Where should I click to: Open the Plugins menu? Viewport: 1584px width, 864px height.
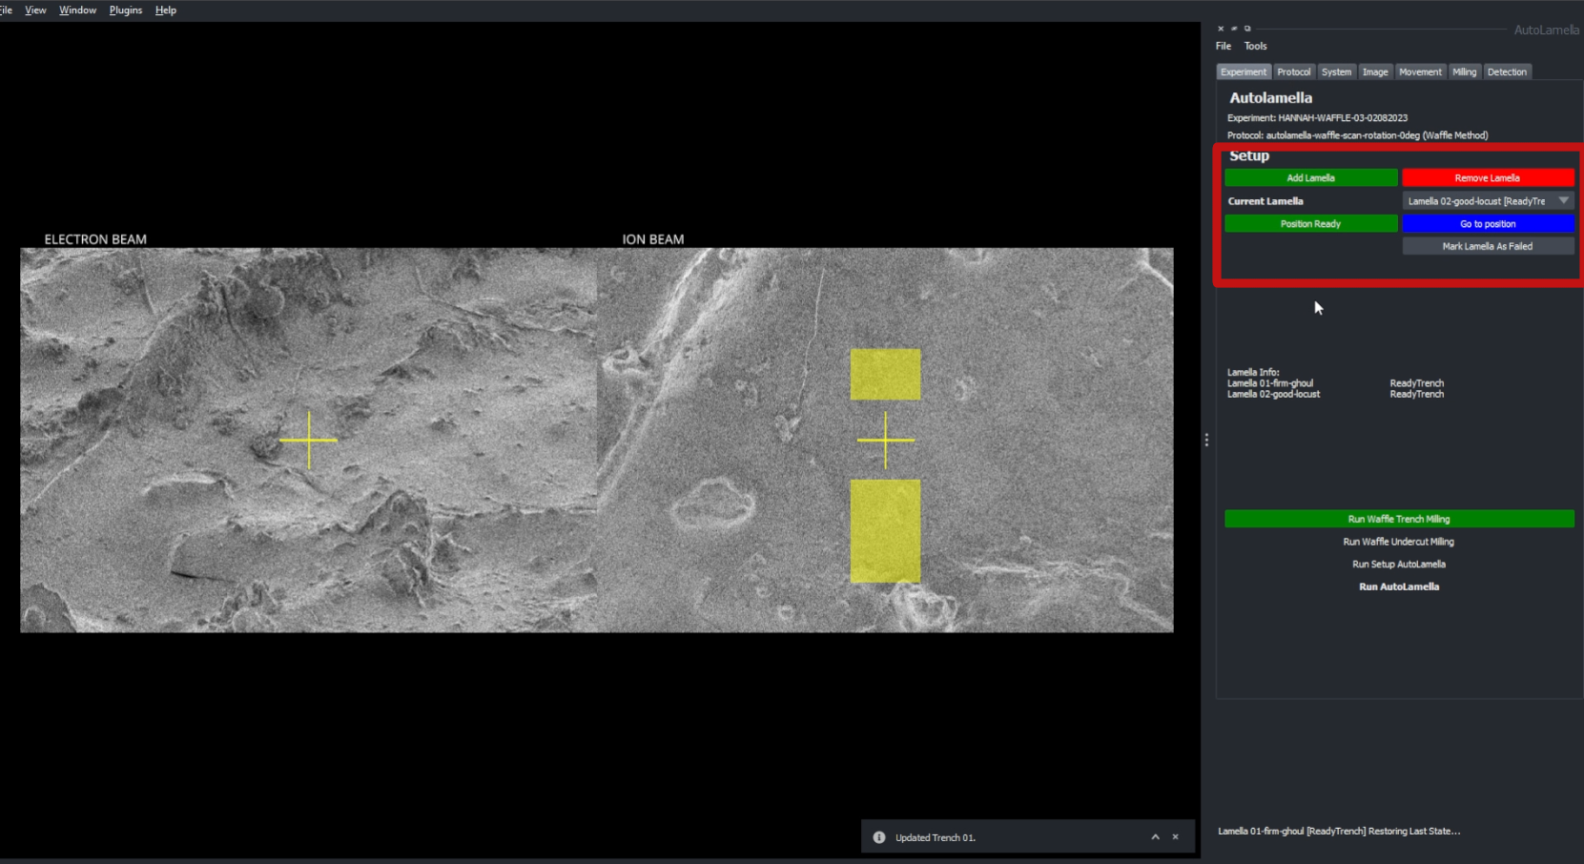pyautogui.click(x=126, y=10)
